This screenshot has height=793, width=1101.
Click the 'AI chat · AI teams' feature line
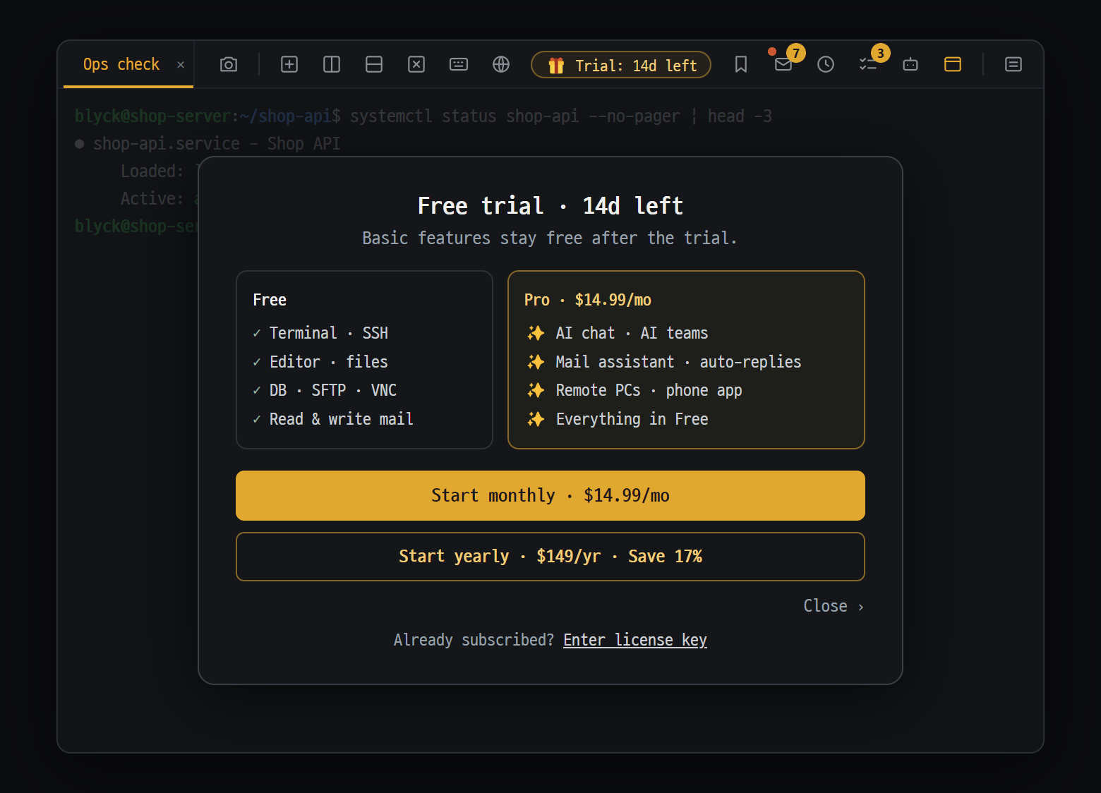point(632,333)
